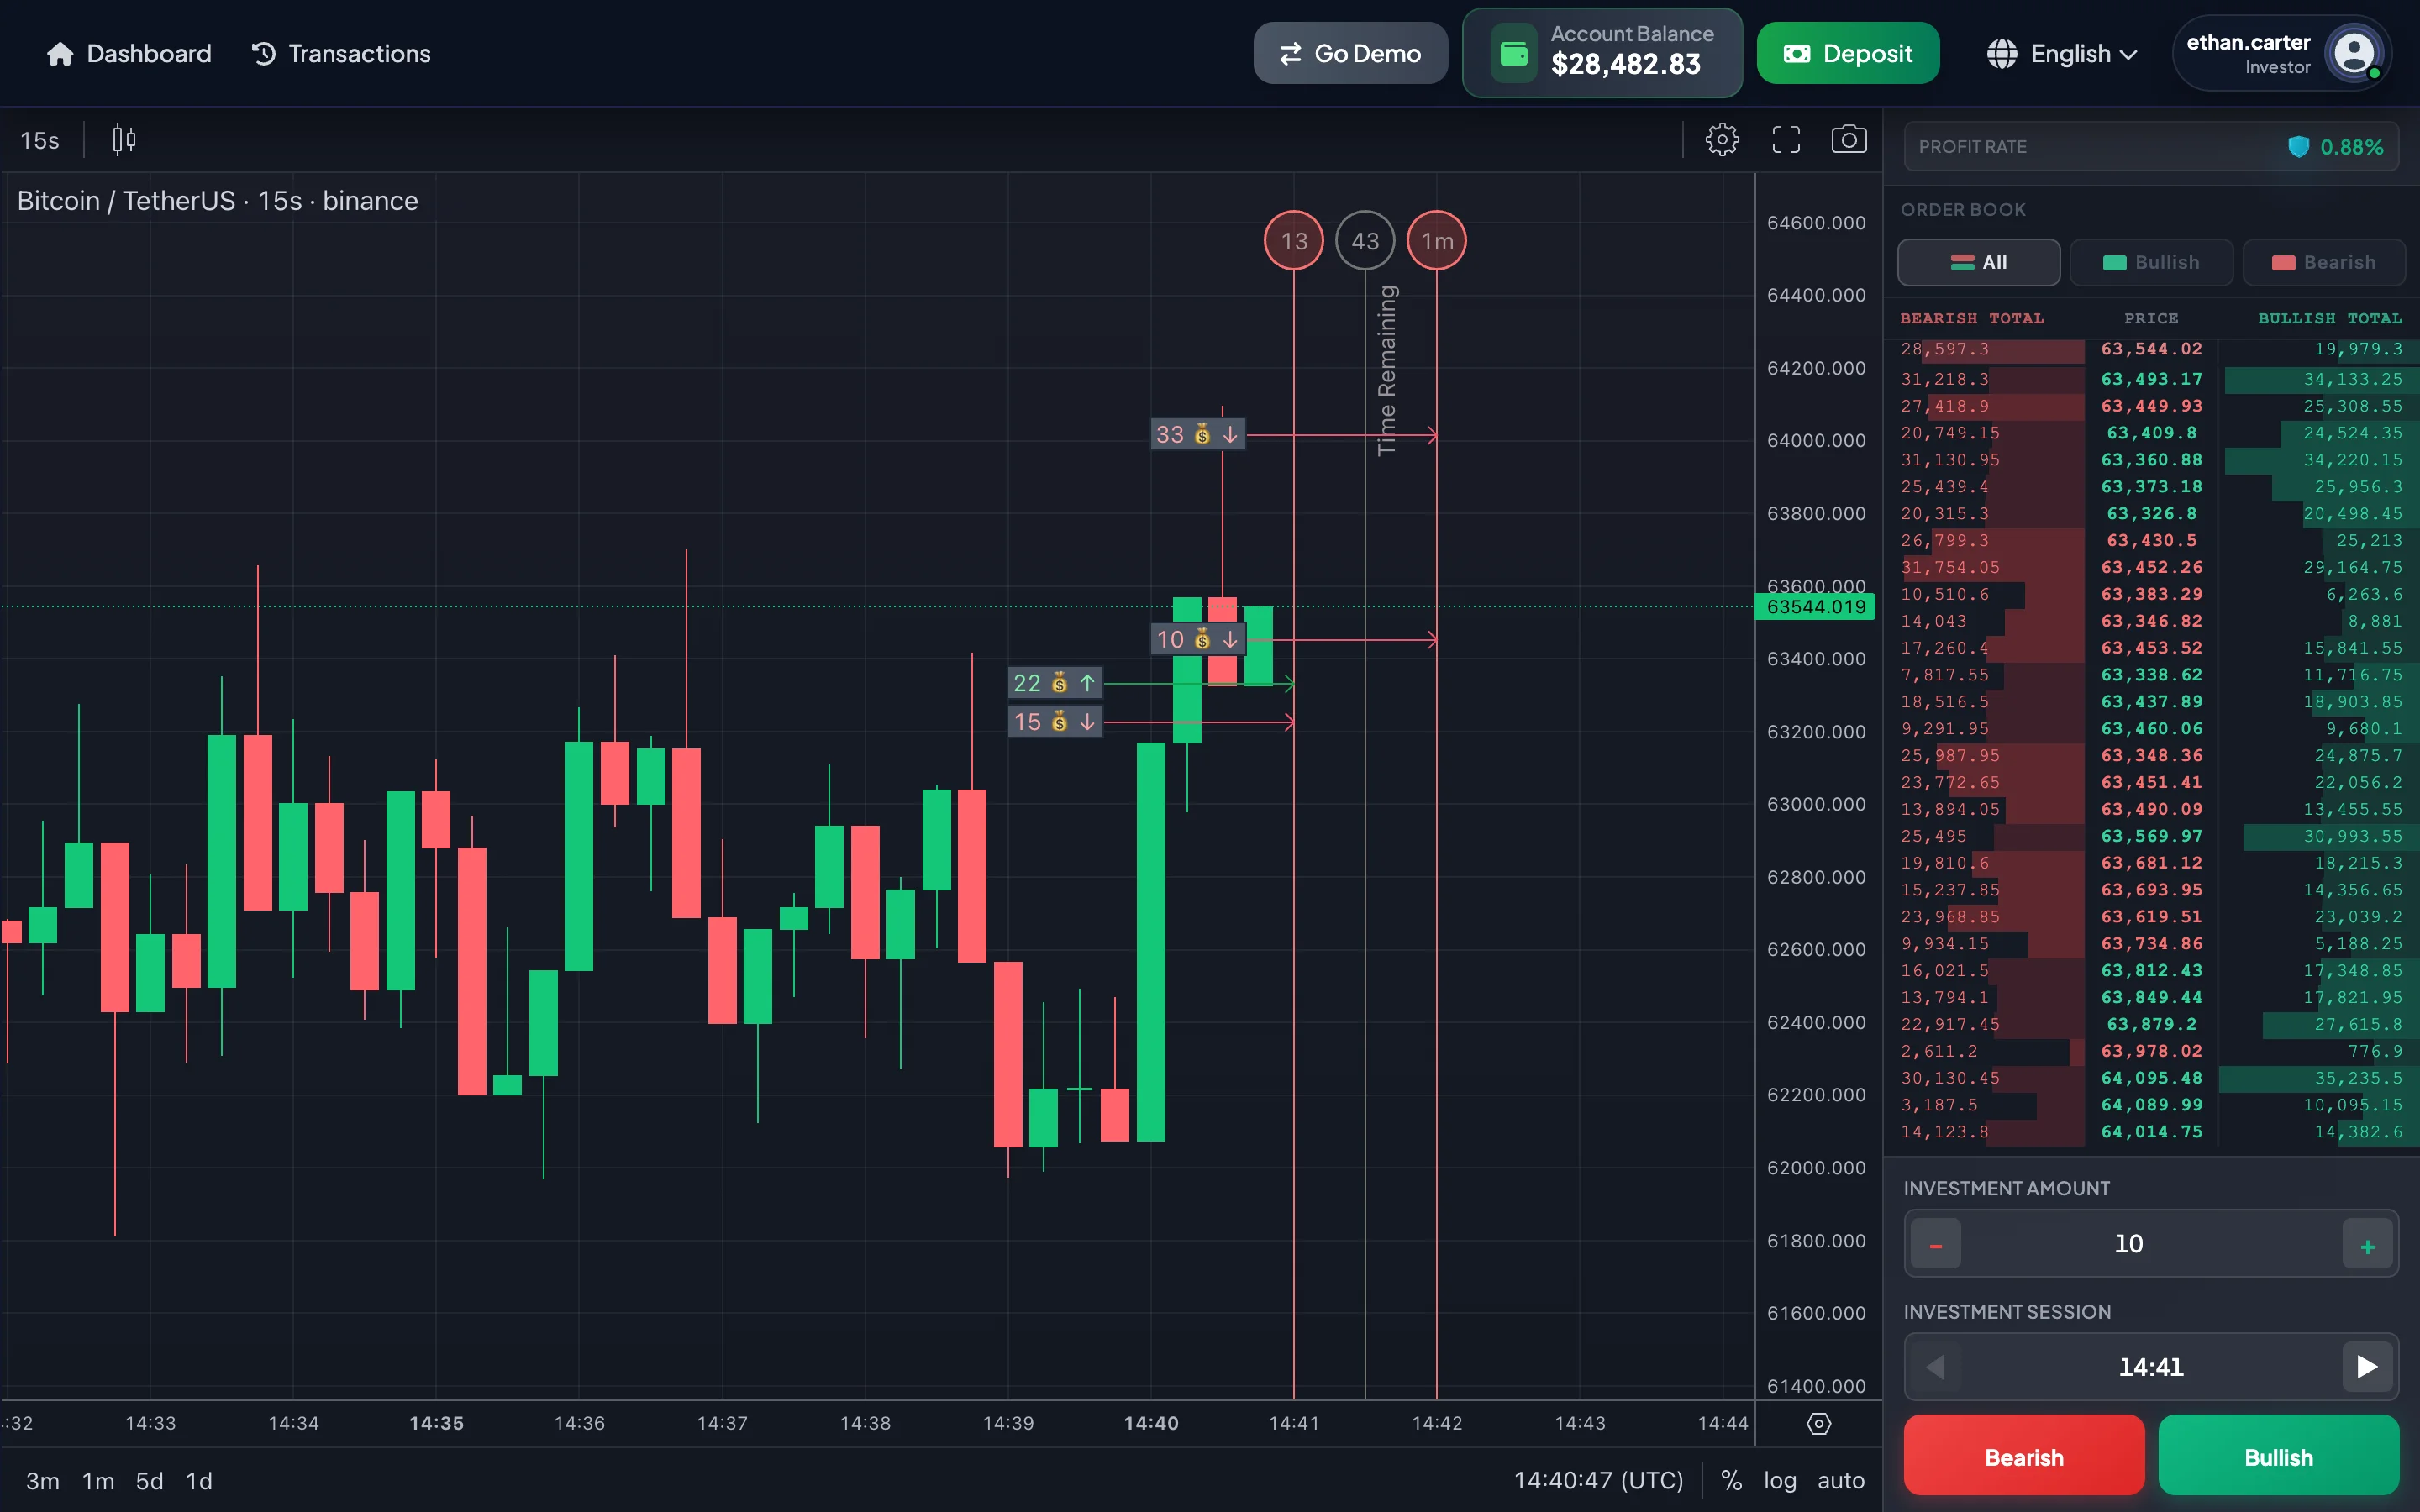Click the green Deposit button
This screenshot has width=2420, height=1512.
[x=1848, y=54]
